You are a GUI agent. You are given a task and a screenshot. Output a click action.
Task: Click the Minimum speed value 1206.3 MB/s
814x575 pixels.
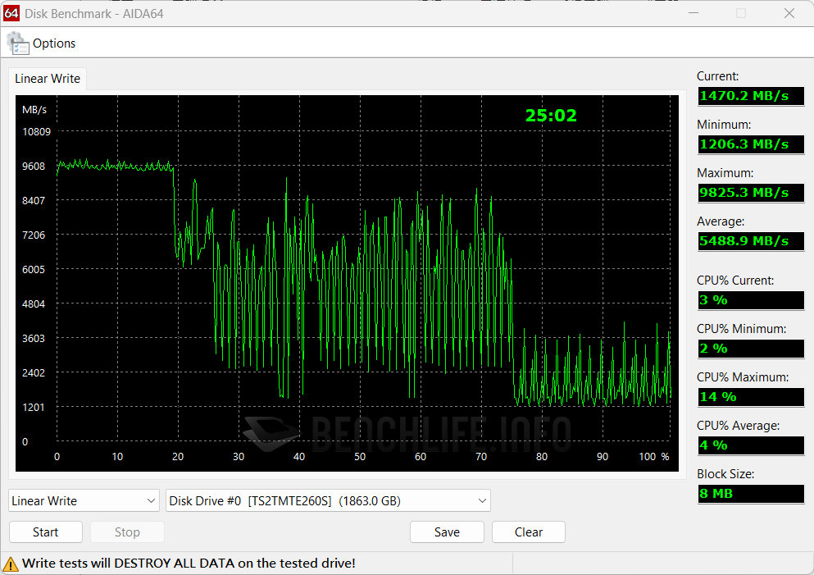751,144
